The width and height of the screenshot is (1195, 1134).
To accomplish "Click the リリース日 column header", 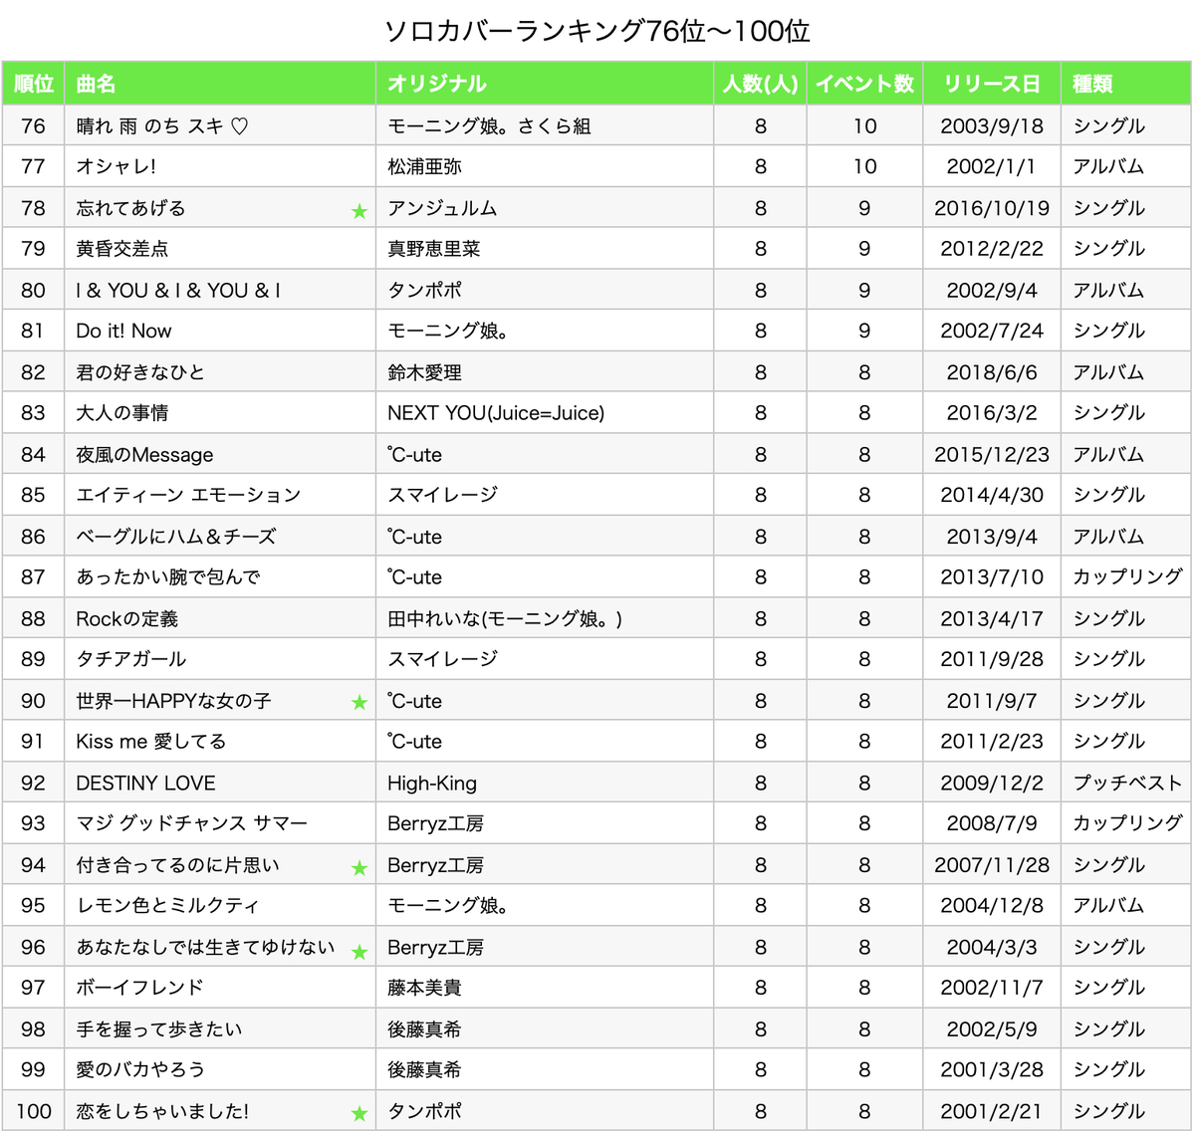I will pos(992,84).
